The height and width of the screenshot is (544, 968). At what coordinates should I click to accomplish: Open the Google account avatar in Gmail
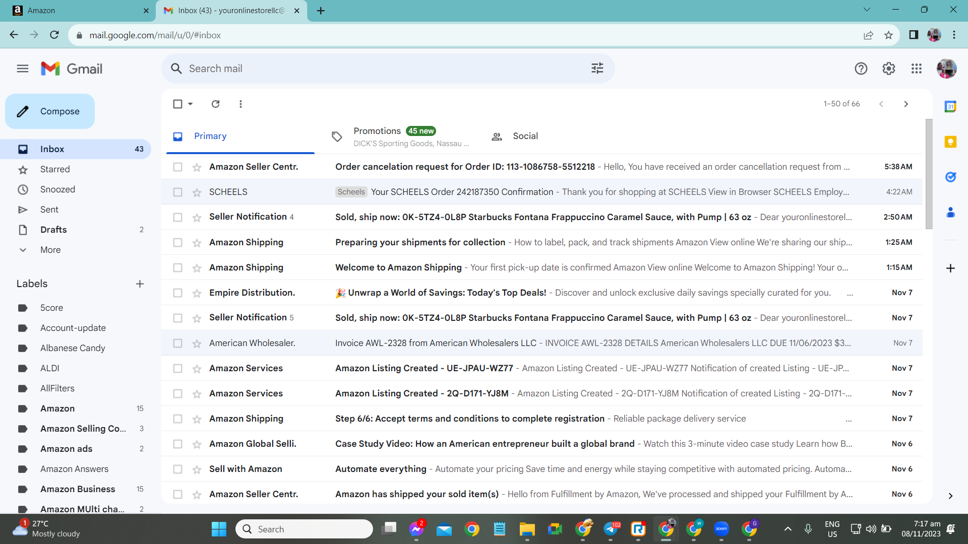tap(946, 69)
